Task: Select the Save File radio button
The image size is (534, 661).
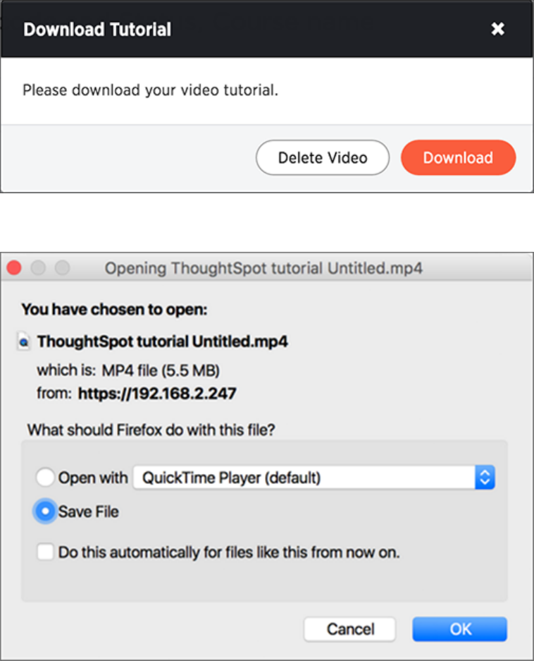Action: [x=45, y=512]
